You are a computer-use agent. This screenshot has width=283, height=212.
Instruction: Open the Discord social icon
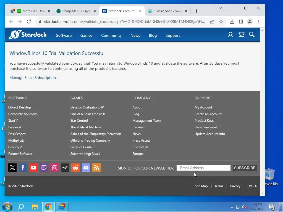point(86,168)
